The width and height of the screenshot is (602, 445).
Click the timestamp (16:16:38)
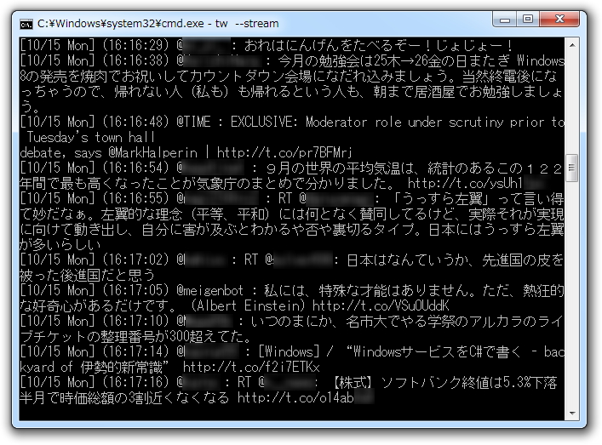[x=135, y=60]
